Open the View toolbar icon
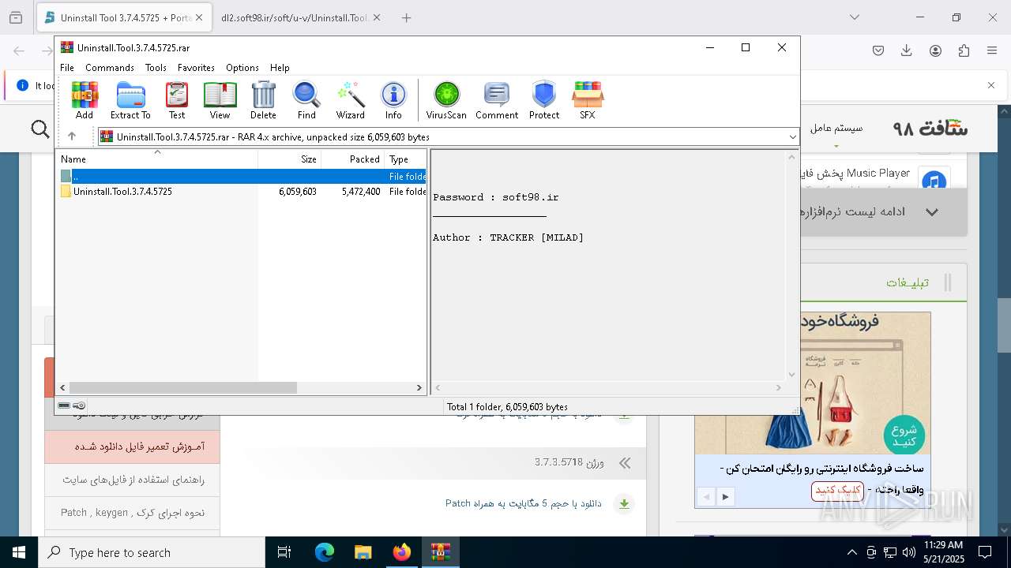 point(220,100)
